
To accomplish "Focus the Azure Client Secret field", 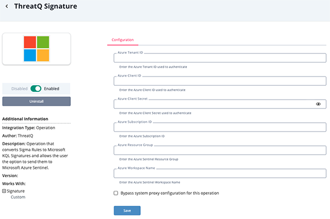I will coord(220,104).
